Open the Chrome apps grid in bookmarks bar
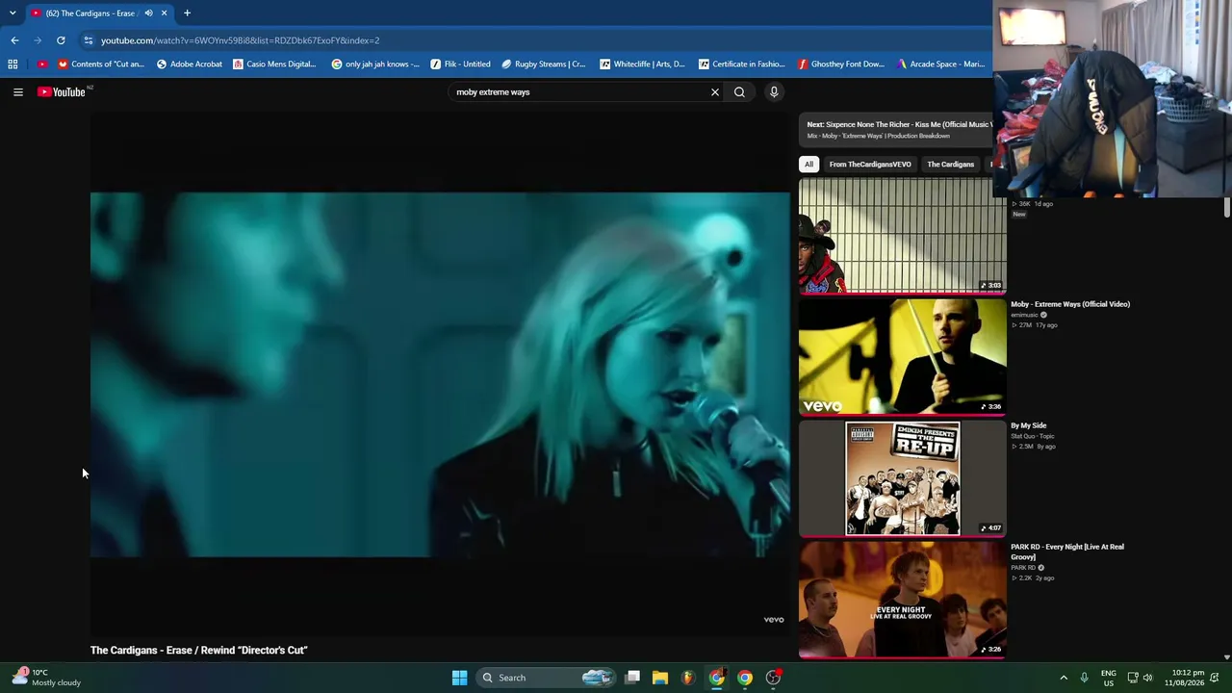This screenshot has width=1232, height=693. click(13, 64)
